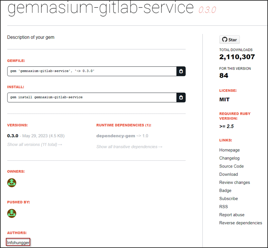The height and width of the screenshot is (248, 268).
Task: Copy the install command with clipboard icon
Action: tap(181, 97)
